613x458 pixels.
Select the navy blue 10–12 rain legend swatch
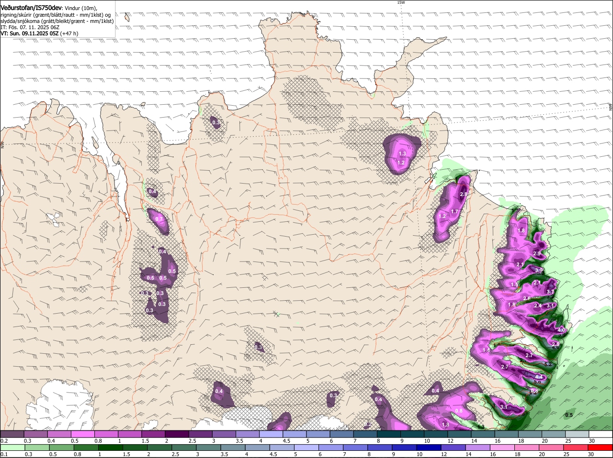point(430,447)
